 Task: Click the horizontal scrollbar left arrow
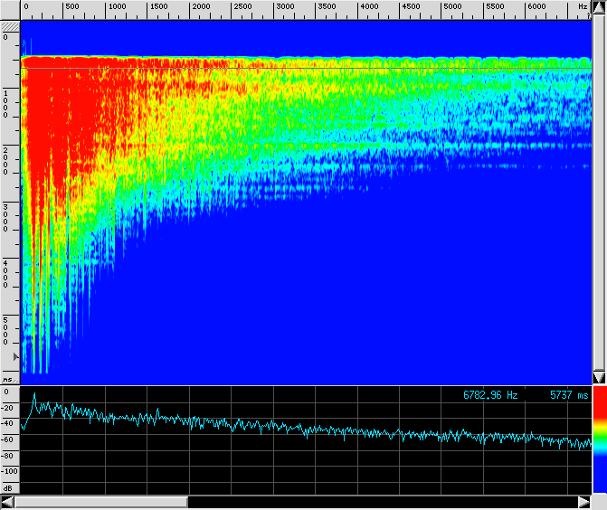pyautogui.click(x=8, y=502)
